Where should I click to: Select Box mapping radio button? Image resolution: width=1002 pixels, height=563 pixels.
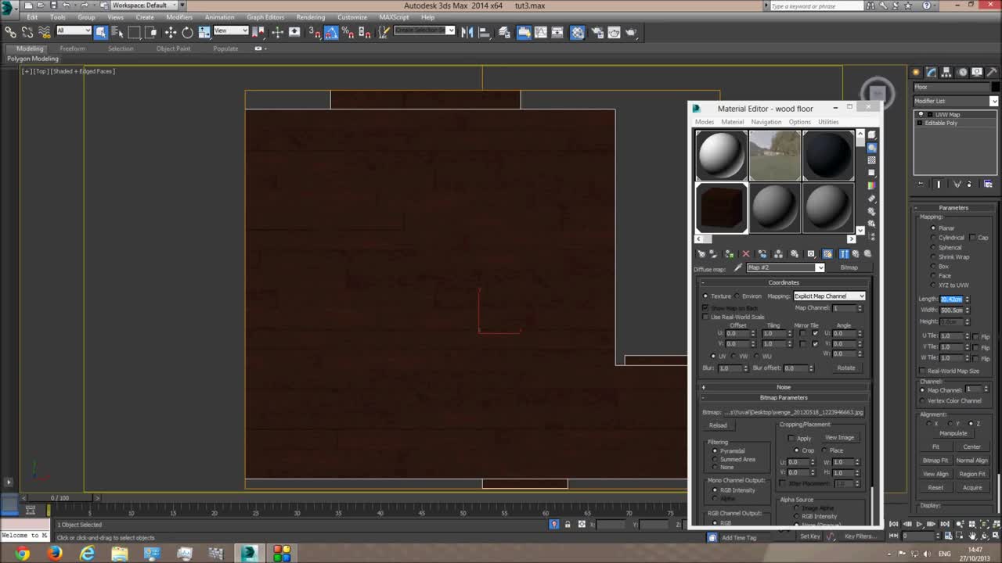(933, 267)
